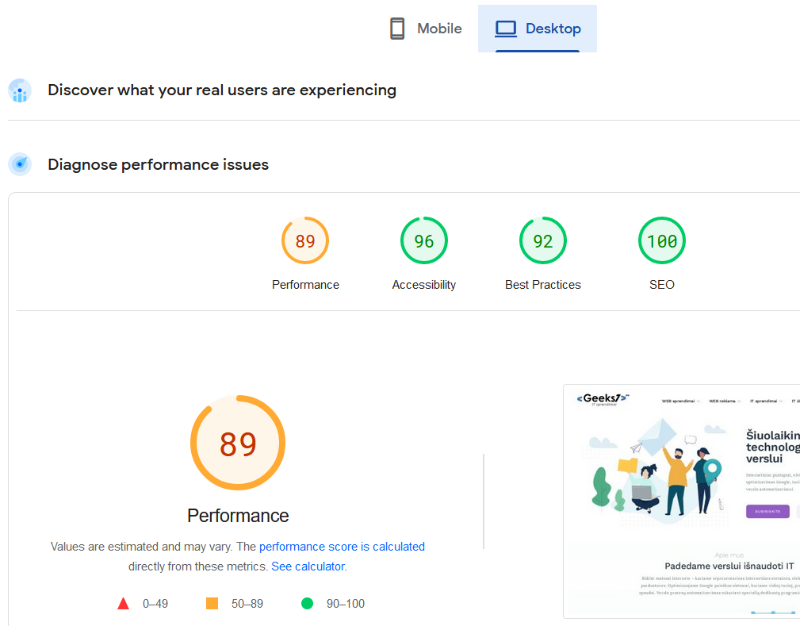Viewport: 800px width, 626px height.
Task: Click the '0–49' legend range text
Action: coord(155,604)
